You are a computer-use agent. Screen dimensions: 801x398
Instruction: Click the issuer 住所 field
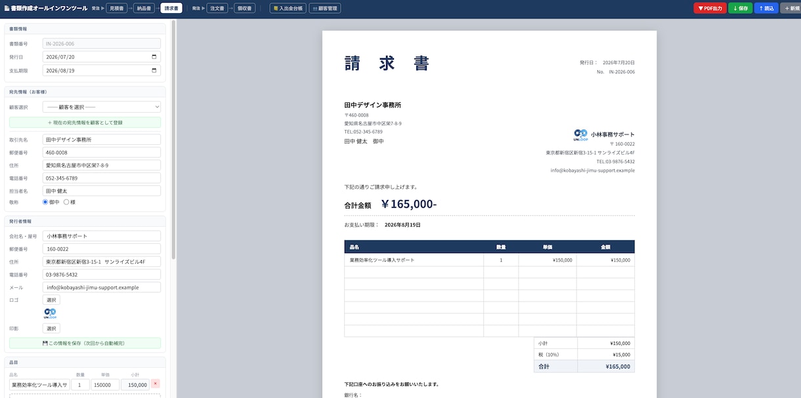point(102,262)
